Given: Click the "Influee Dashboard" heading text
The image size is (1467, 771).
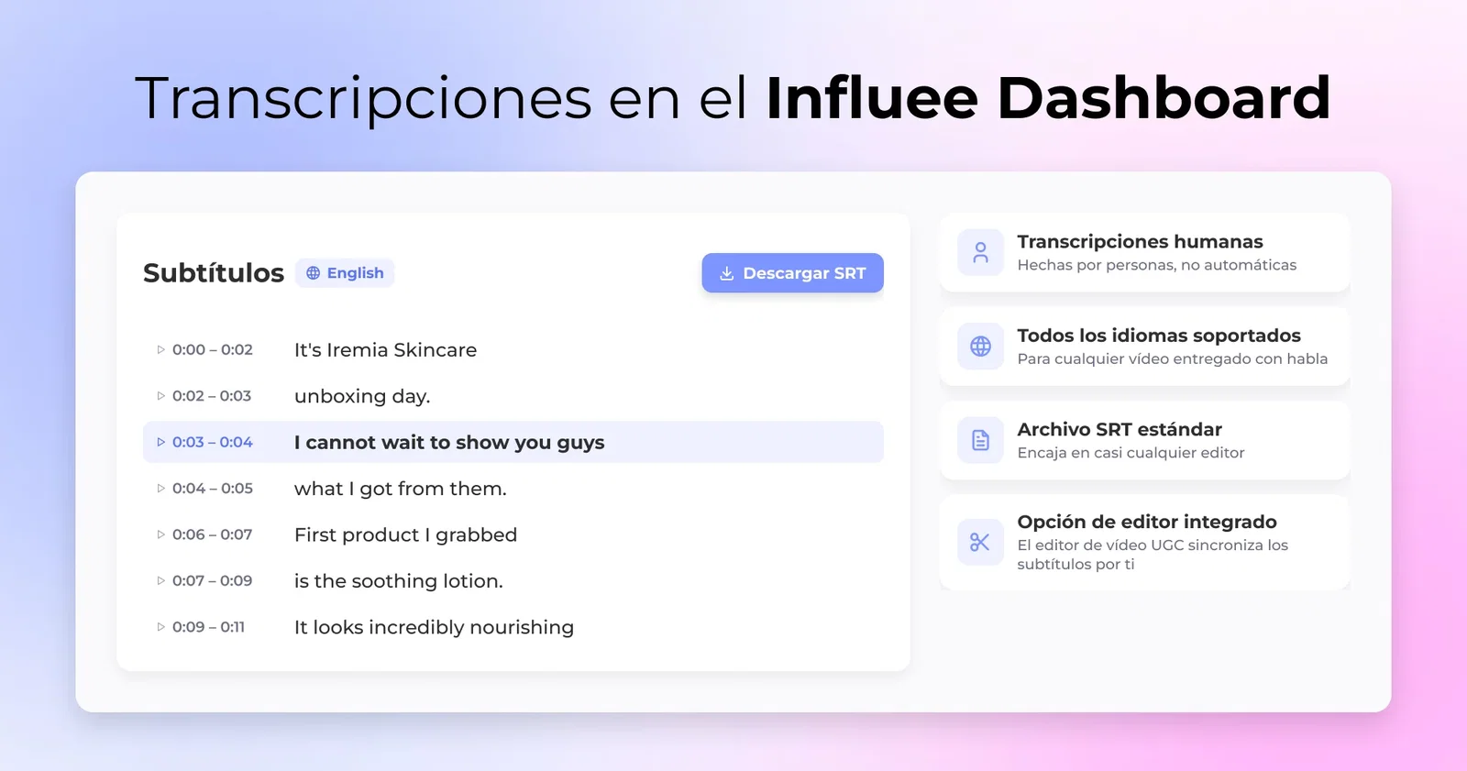Looking at the screenshot, I should 1048,98.
